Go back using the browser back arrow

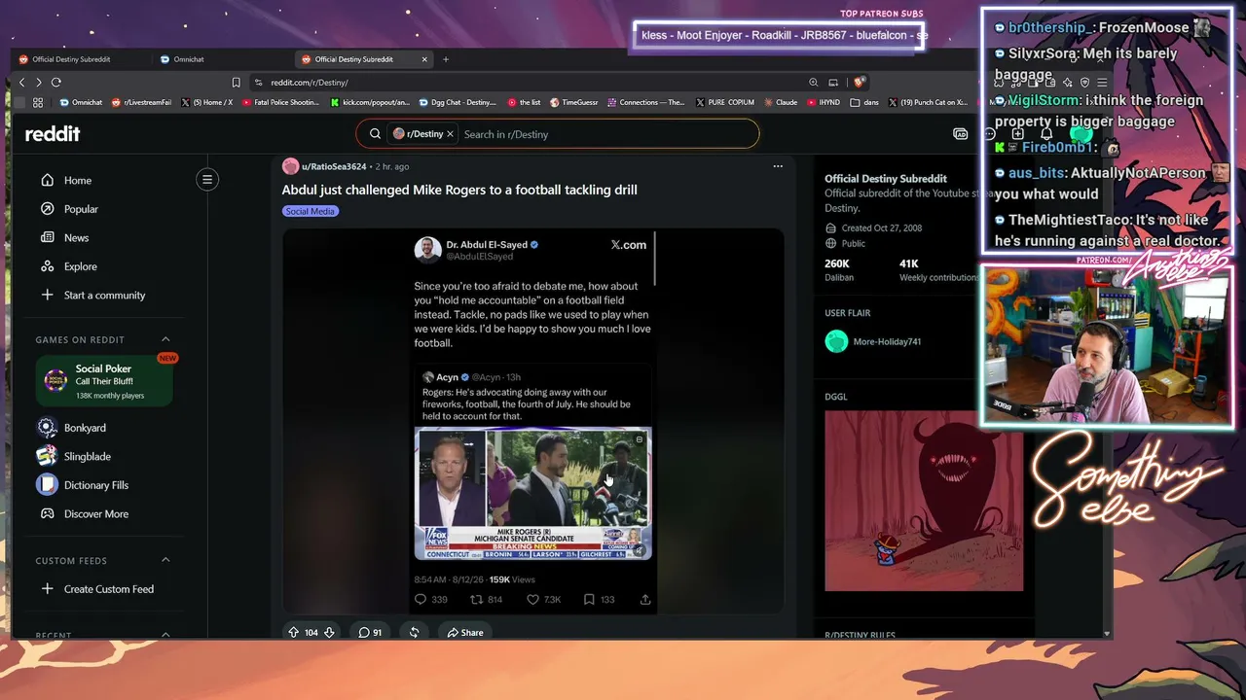(x=21, y=83)
